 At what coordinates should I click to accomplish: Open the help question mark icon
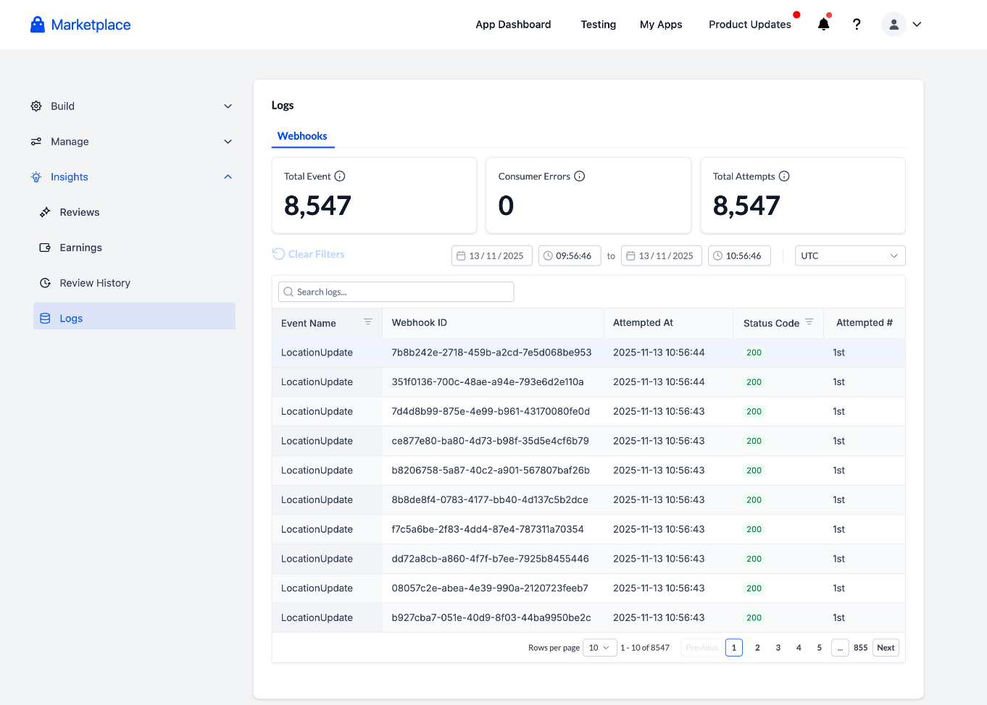(x=857, y=25)
